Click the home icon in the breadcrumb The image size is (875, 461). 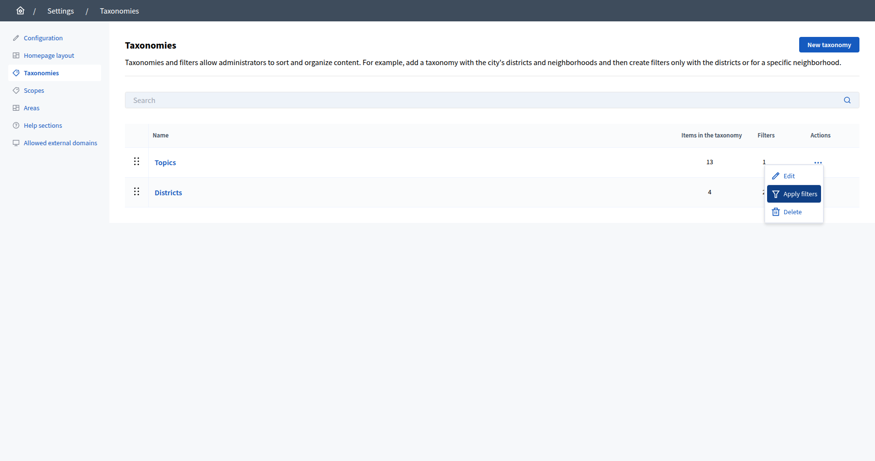click(x=20, y=10)
